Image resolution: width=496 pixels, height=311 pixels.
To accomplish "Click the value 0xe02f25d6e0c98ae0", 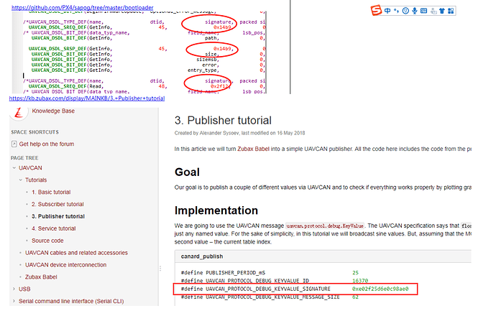I will tap(380, 289).
